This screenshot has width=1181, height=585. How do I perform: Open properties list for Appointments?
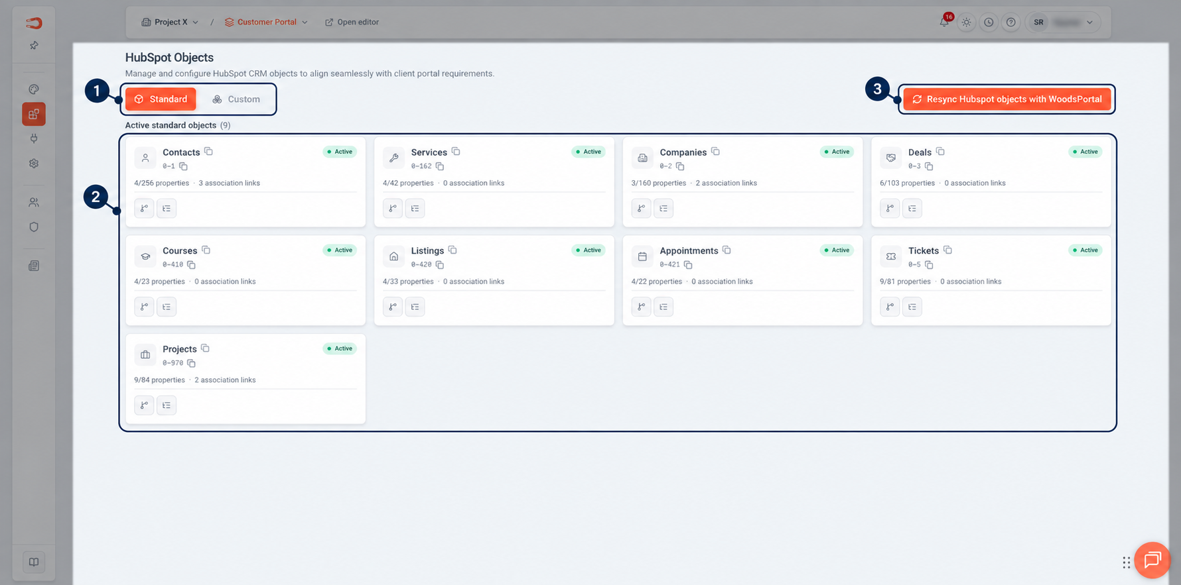[x=663, y=307]
